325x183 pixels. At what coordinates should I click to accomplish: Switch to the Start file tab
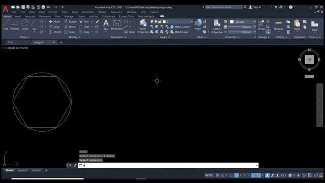point(10,42)
